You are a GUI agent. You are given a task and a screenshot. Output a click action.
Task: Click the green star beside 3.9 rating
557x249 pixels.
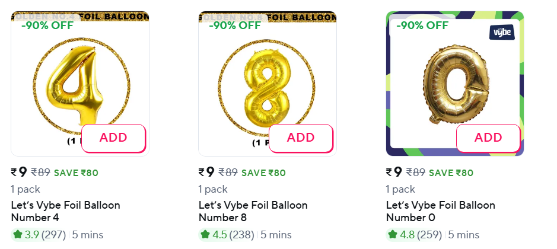(18, 235)
